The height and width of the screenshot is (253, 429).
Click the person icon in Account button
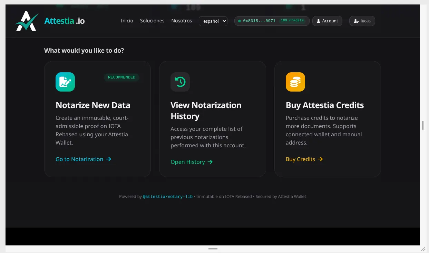pyautogui.click(x=319, y=21)
